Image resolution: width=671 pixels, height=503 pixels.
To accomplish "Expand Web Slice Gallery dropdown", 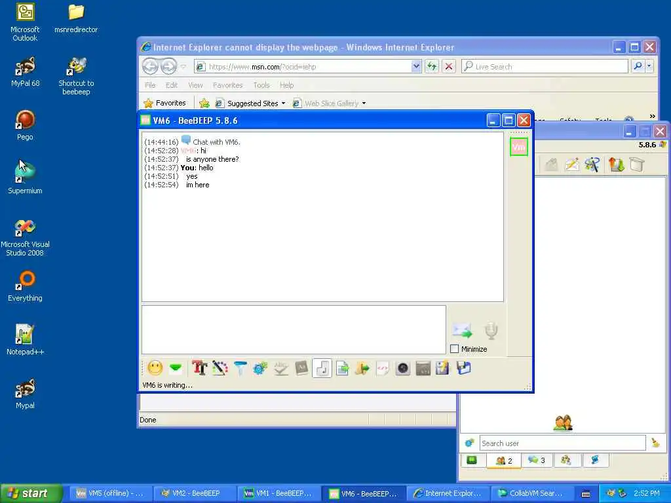I will click(364, 103).
